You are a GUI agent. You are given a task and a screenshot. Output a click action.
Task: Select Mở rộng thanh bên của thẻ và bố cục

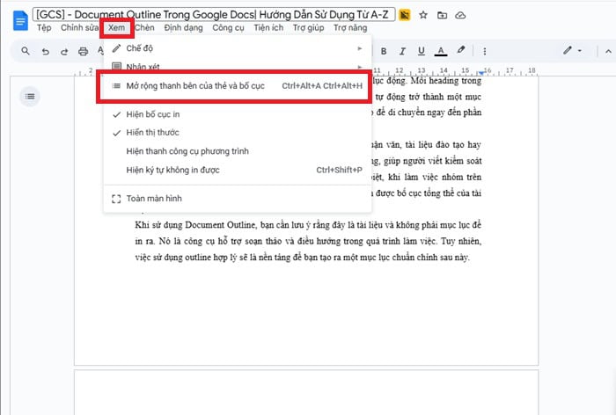click(238, 86)
